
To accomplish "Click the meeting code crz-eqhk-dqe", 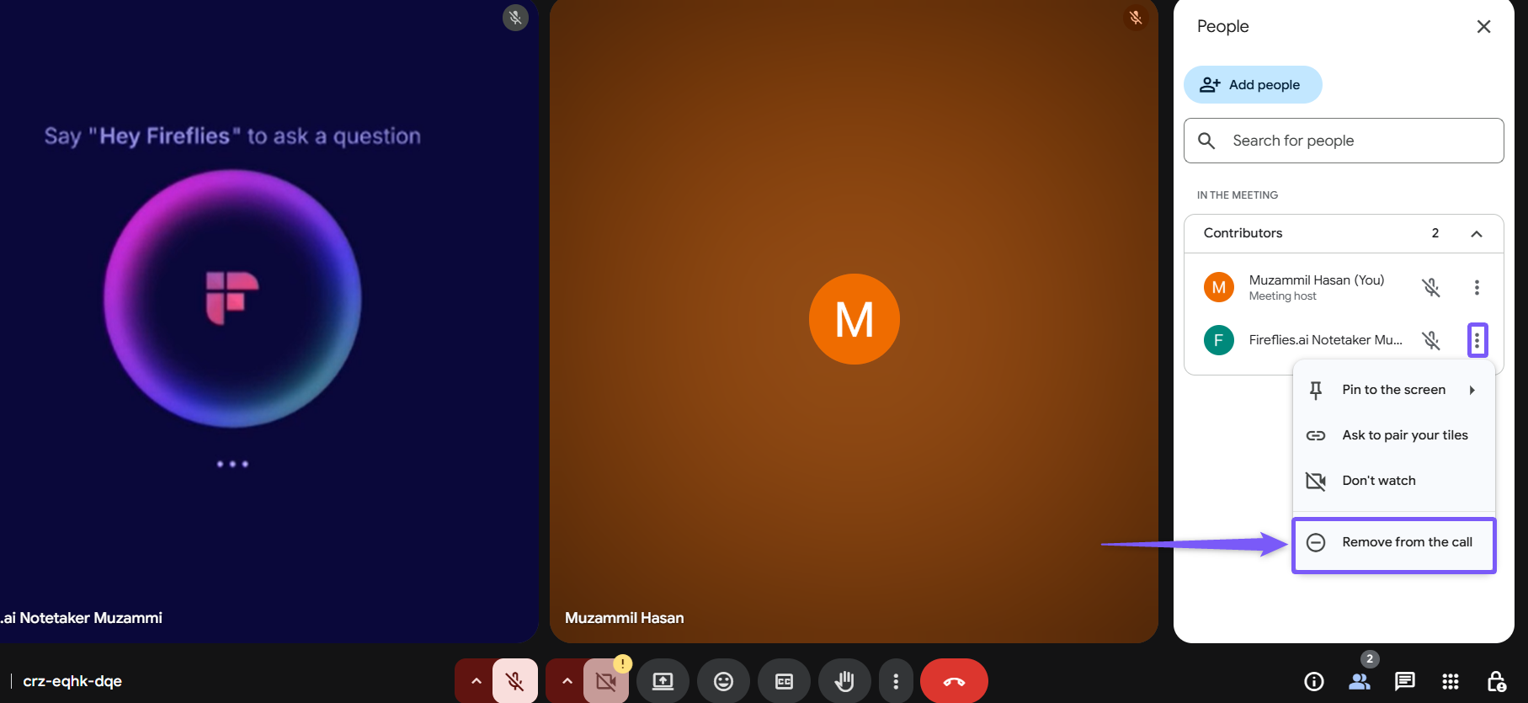I will click(72, 681).
